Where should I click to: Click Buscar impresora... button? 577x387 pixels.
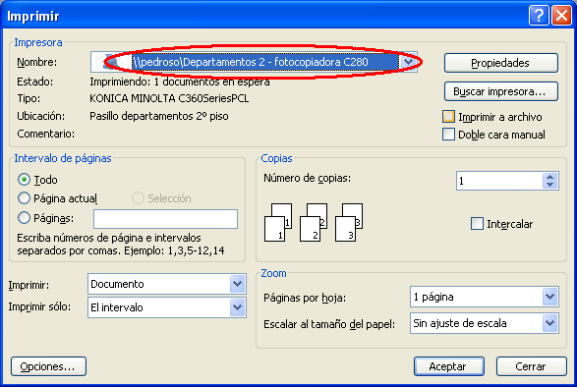click(x=501, y=91)
